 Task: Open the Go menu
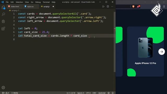(32, 2)
